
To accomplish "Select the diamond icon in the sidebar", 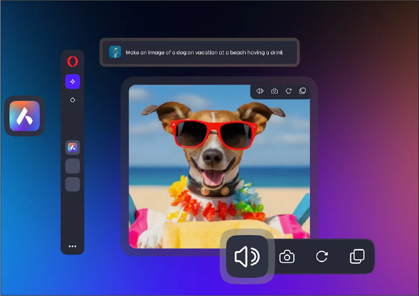I will click(72, 100).
